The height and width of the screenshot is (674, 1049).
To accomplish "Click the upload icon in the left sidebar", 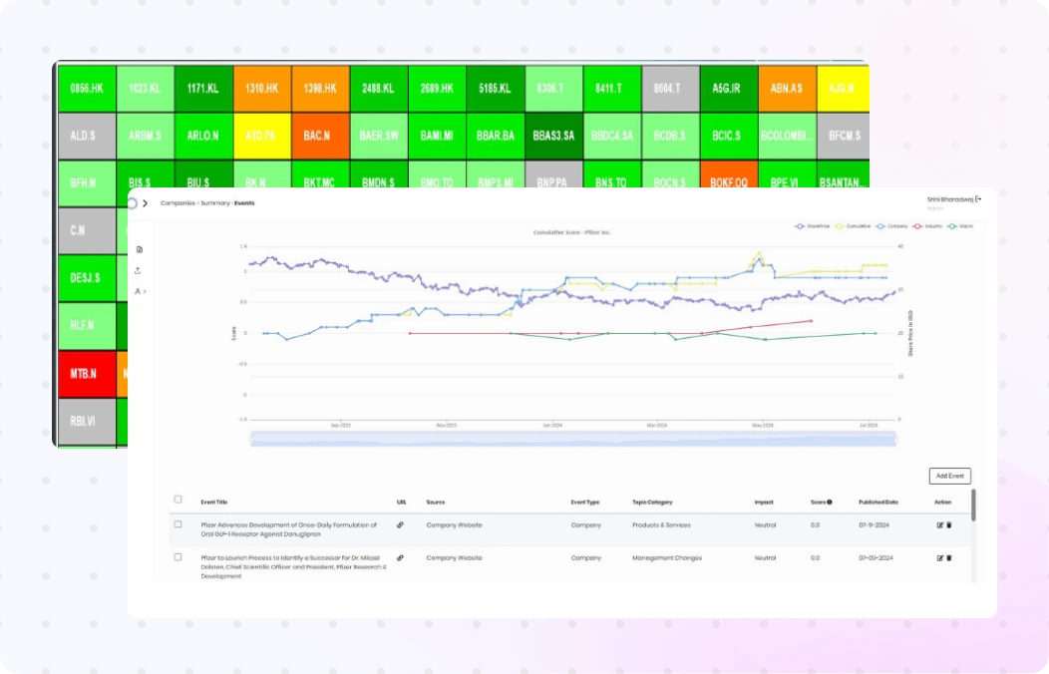I will (138, 271).
